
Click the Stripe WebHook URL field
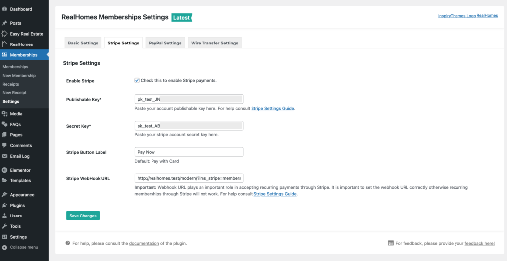[189, 178]
